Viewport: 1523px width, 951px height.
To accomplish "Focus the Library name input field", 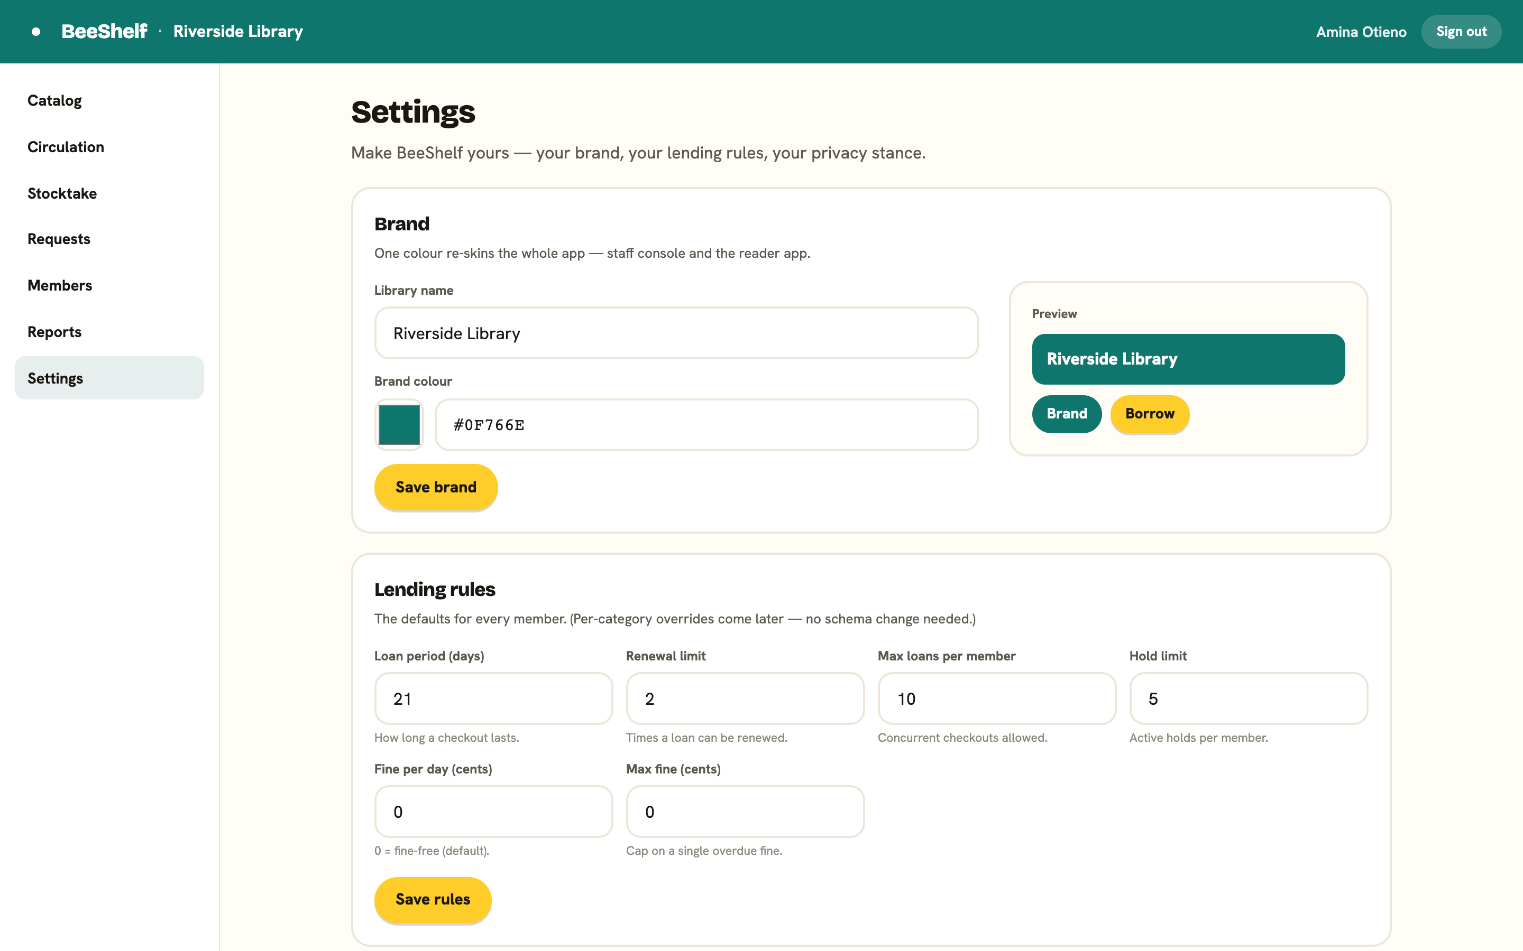I will coord(676,333).
